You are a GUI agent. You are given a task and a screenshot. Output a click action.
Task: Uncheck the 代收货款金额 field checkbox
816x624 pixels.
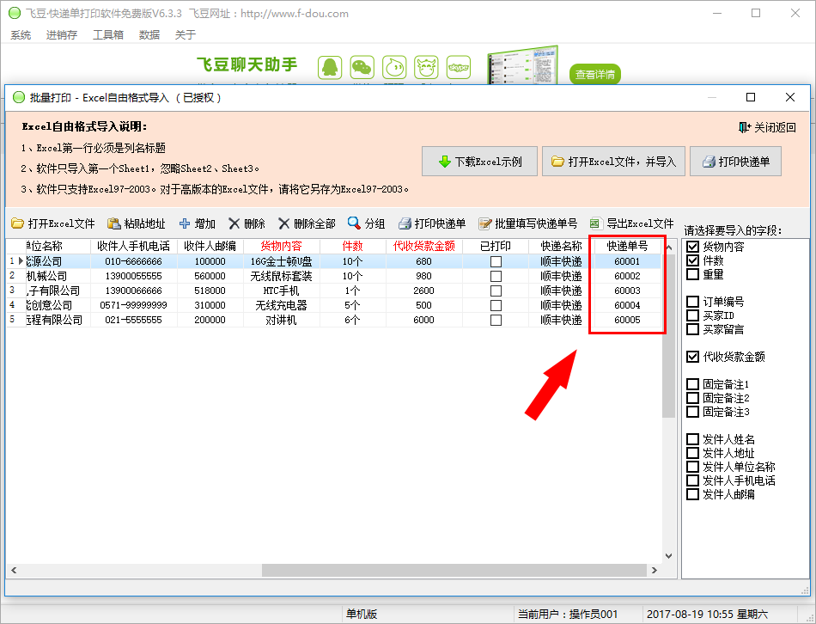click(x=692, y=357)
